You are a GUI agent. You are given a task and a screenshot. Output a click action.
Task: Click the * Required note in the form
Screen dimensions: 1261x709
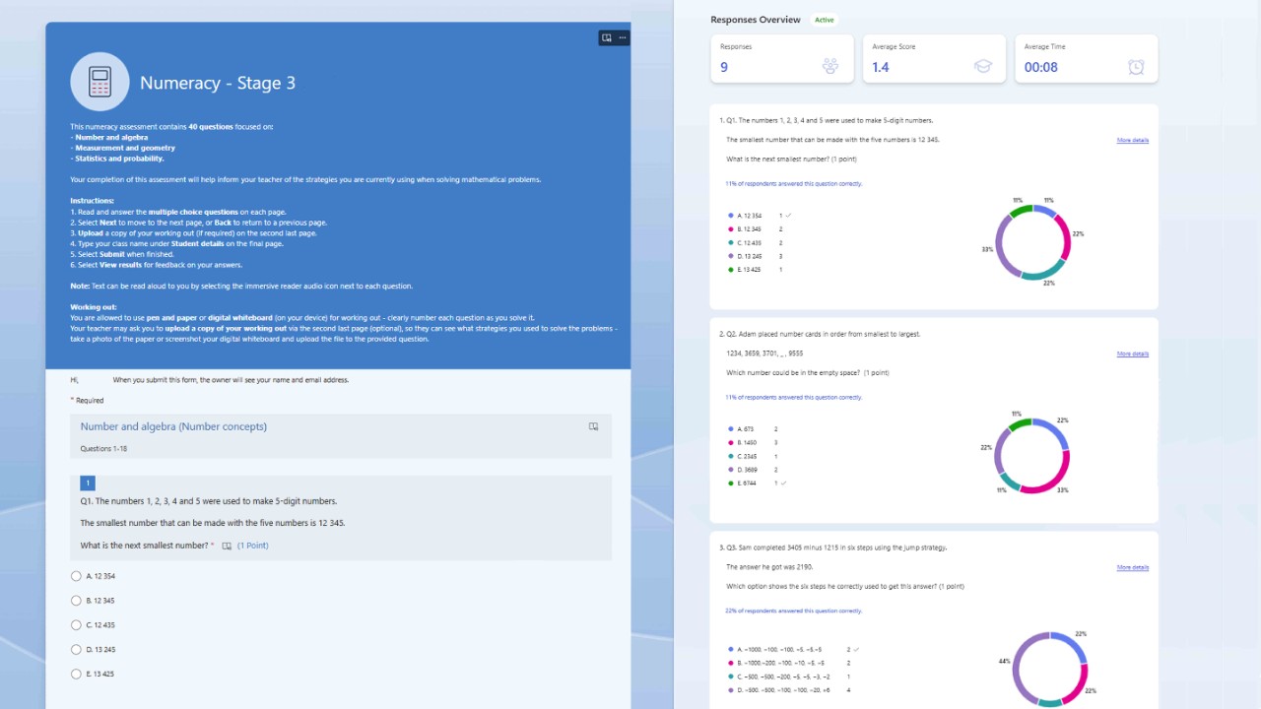(x=87, y=401)
